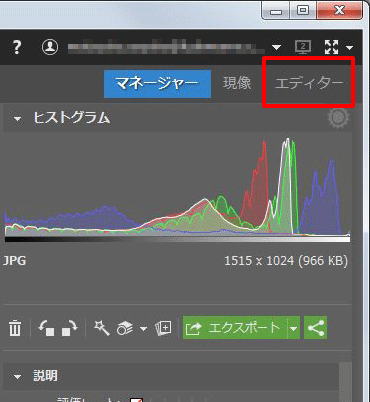
Task: Click the green エクスポート button
Action: [235, 328]
